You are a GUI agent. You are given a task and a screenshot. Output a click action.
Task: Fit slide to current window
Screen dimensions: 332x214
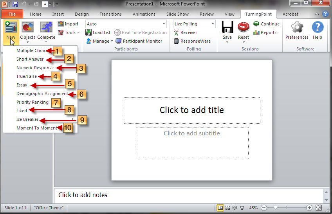(318, 208)
